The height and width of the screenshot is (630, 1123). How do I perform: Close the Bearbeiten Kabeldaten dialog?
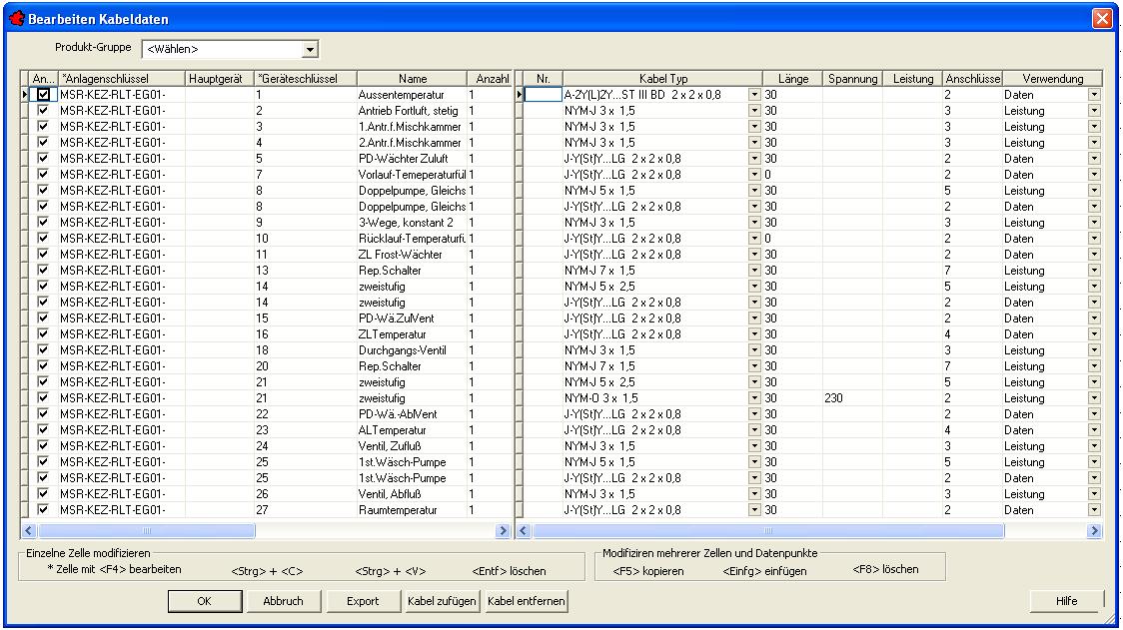[1102, 19]
